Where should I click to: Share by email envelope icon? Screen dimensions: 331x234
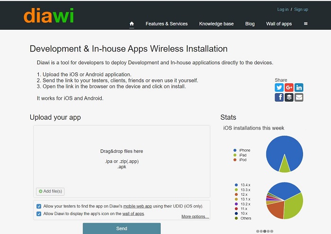point(299,97)
